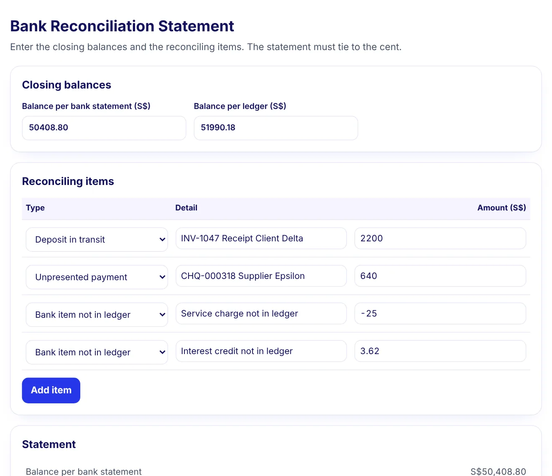Click the Service charge not in ledger field
Viewport: 552px width, 476px height.
pos(261,313)
